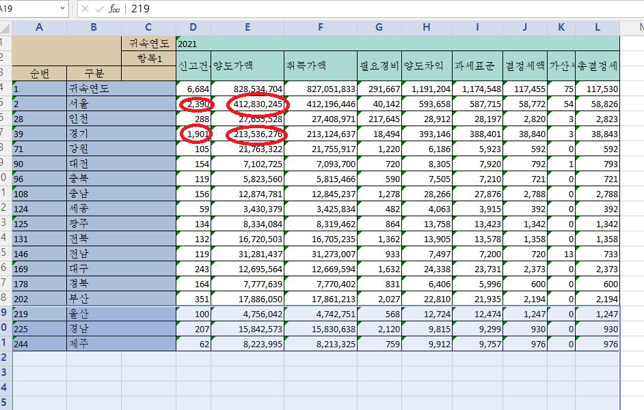Select column H header
This screenshot has width=644, height=410.
pos(427,27)
